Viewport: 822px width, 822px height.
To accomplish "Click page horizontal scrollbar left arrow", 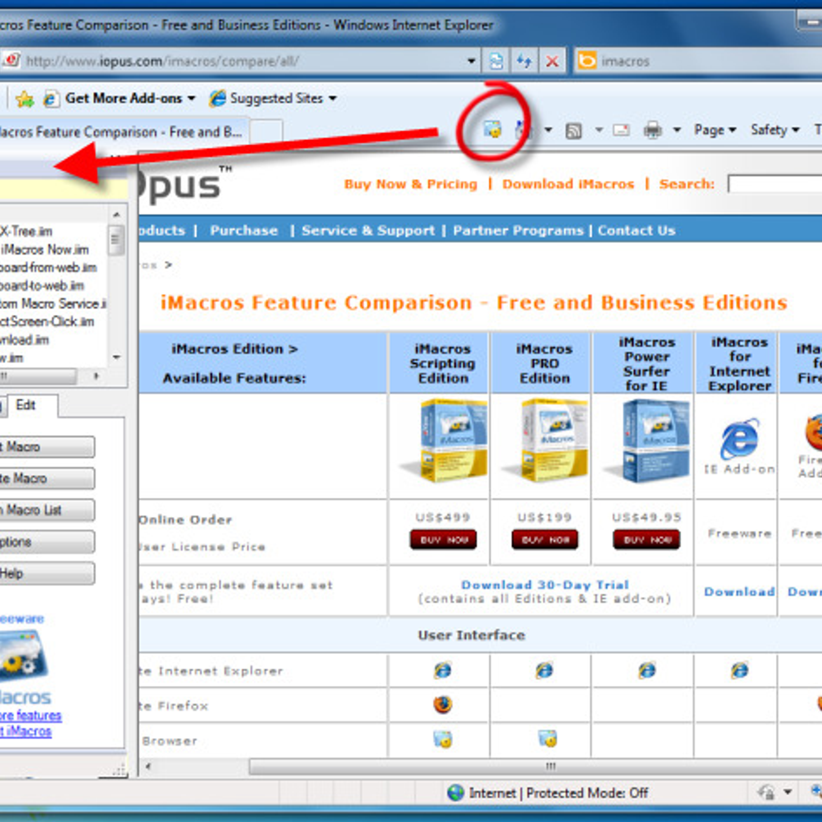I will pyautogui.click(x=148, y=767).
